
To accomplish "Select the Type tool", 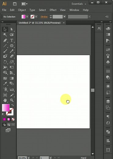I will tap(12, 40).
